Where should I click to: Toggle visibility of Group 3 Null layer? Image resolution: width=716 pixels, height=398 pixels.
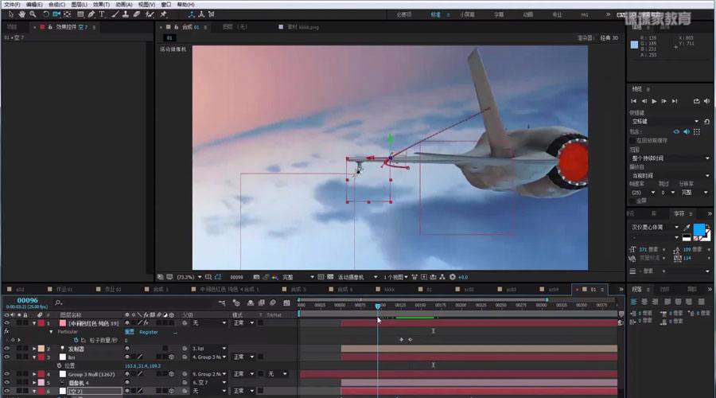coord(6,373)
